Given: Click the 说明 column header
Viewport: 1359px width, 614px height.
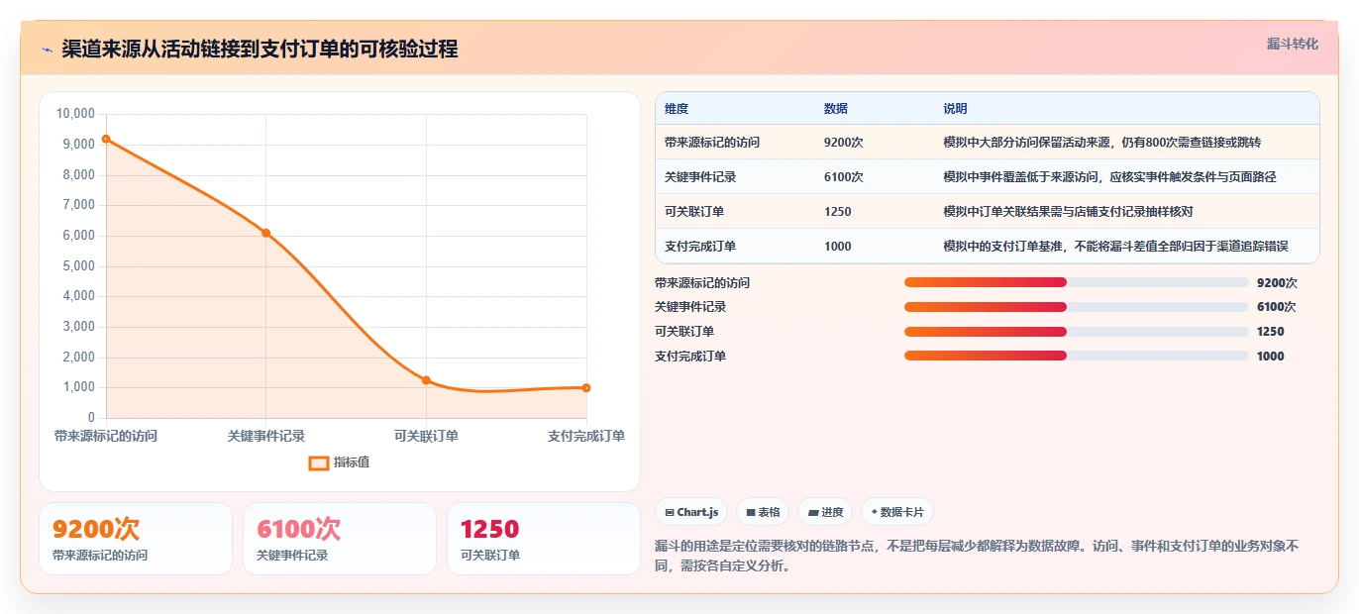Looking at the screenshot, I should click(x=956, y=109).
